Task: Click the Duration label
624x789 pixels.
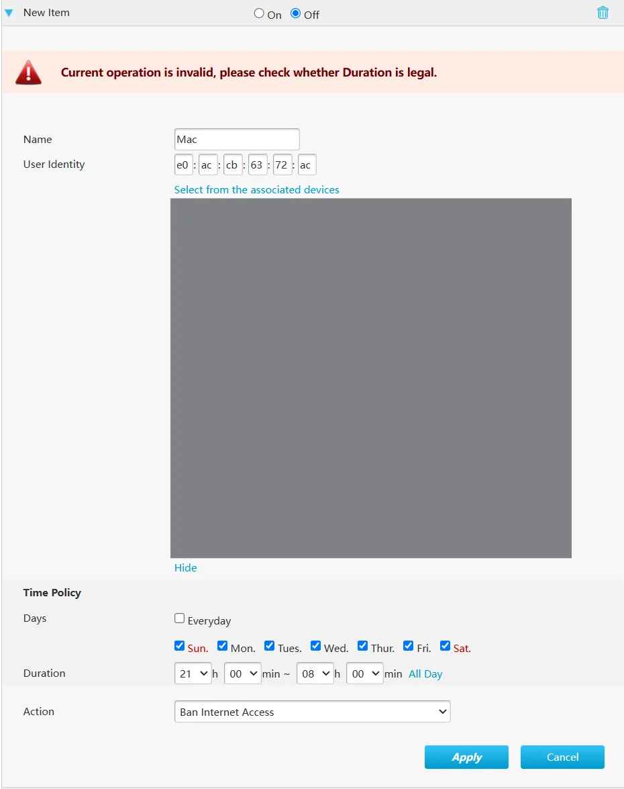Action: click(x=44, y=674)
